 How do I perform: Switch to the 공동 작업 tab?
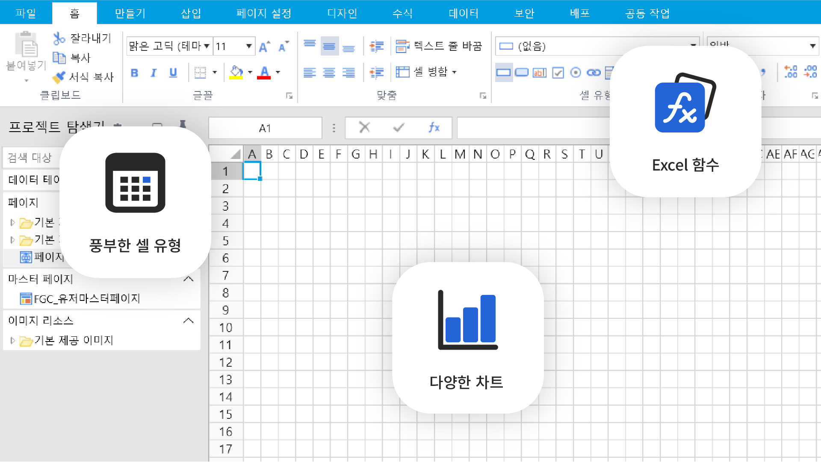click(x=647, y=13)
